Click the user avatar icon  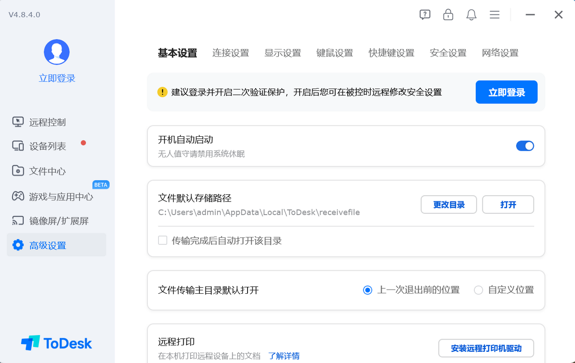point(57,52)
